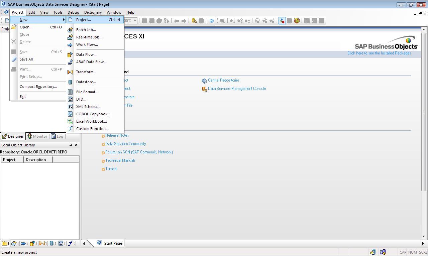Open the Custom Functions library tab with f icon
Image resolution: width=428 pixels, height=256 pixels.
pos(71,243)
